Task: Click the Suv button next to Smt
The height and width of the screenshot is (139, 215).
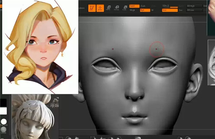Action: tap(181, 10)
